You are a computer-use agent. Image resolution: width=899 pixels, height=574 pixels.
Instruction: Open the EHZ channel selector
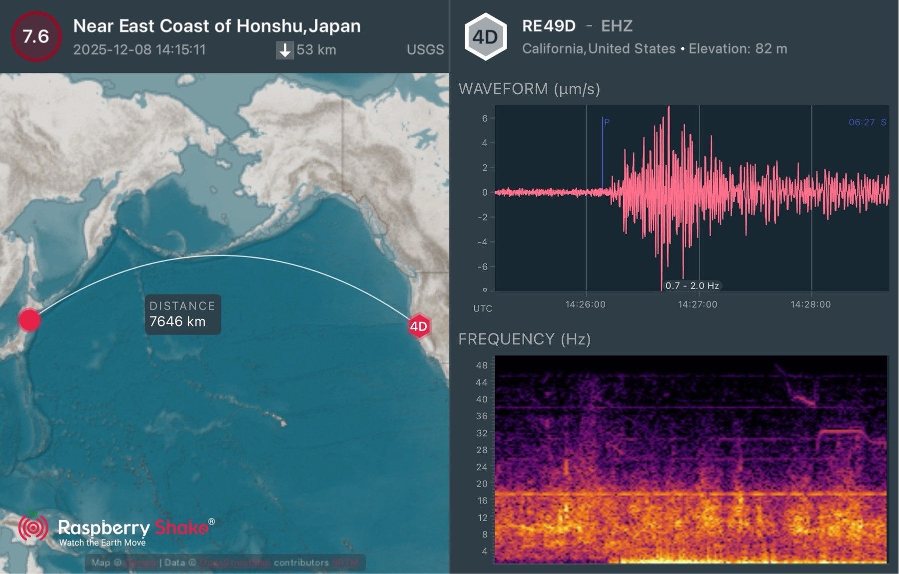pos(617,26)
